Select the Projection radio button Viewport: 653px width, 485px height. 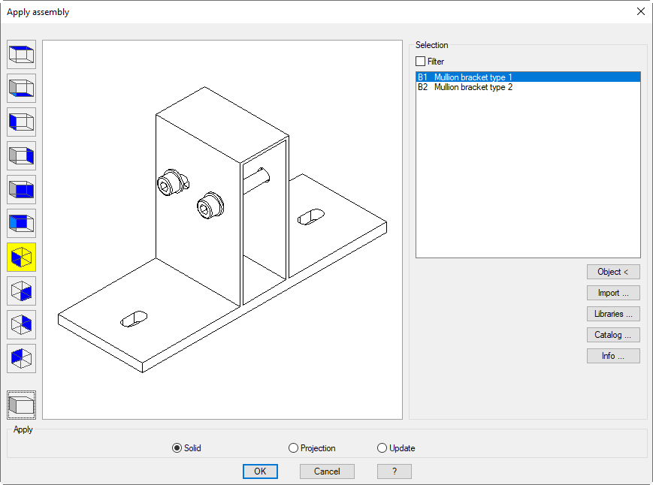click(293, 448)
